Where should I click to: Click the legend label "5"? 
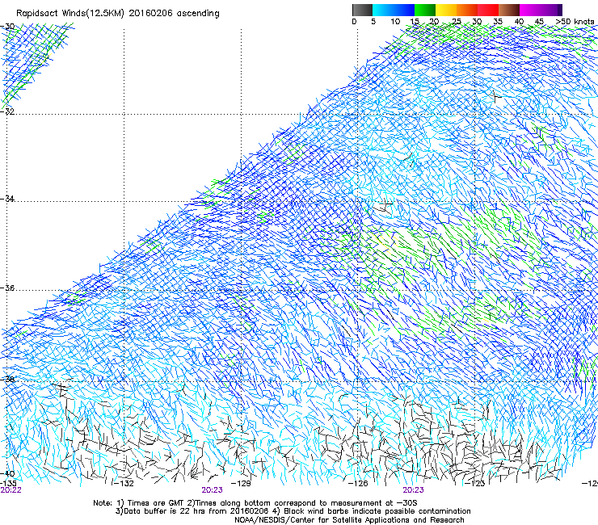(x=373, y=22)
